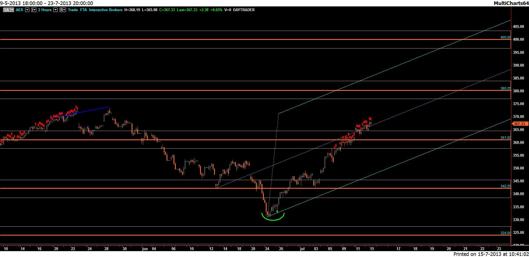529x257 pixels.
Task: Click the orange 367.33 current price marker
Action: [519, 124]
